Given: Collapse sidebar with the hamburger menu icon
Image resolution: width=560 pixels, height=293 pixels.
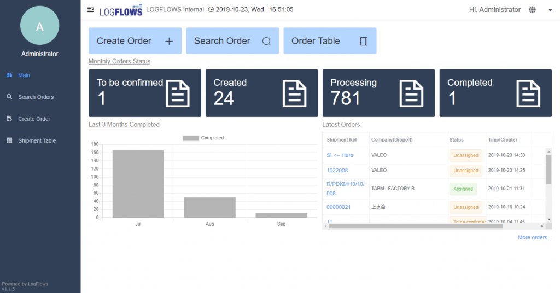Looking at the screenshot, I should 90,9.
